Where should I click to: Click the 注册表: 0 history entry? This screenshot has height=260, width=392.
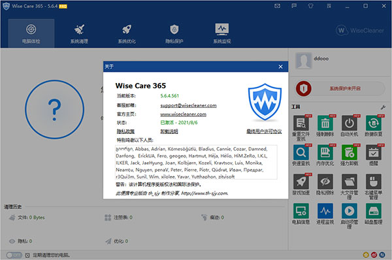pyautogui.click(x=118, y=218)
